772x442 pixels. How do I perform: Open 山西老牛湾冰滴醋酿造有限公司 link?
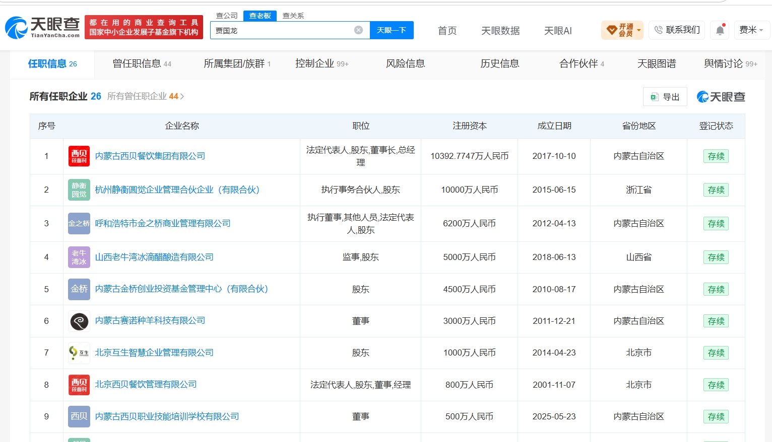pos(154,257)
